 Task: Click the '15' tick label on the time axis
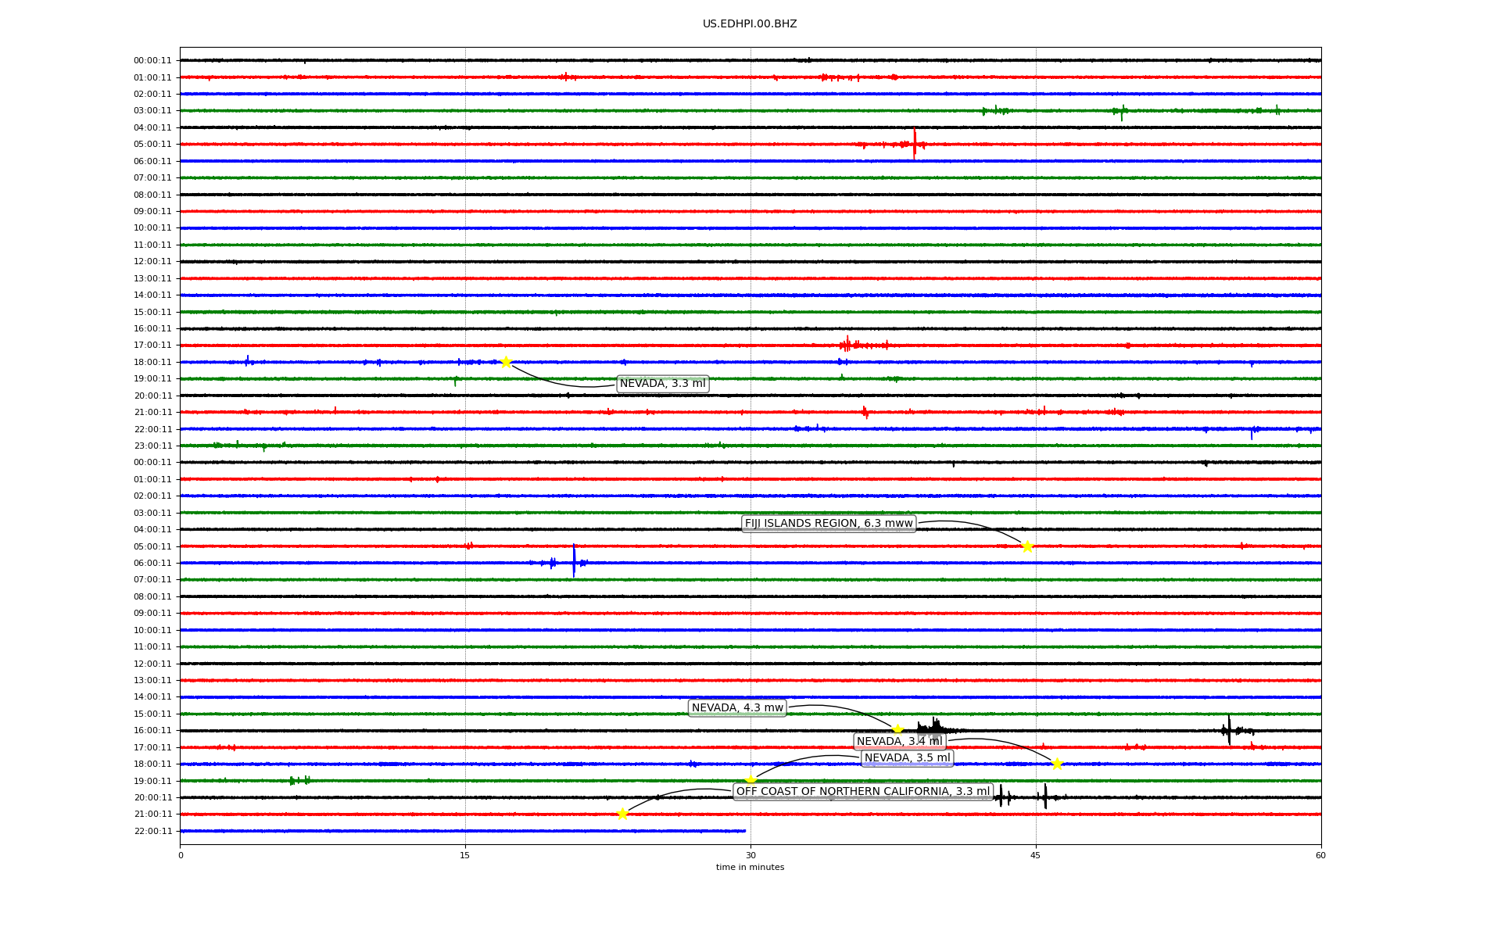tap(465, 855)
